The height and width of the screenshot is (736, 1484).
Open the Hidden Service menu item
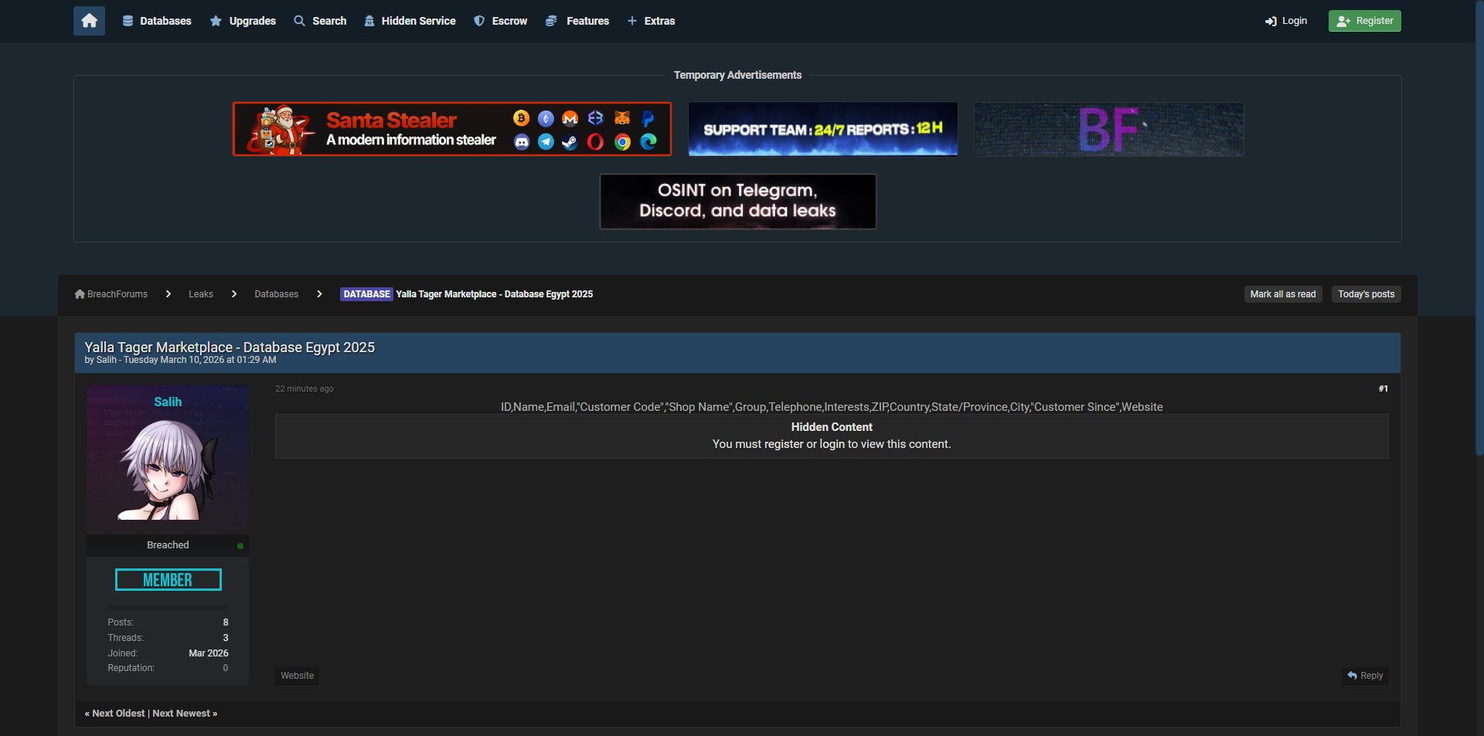click(x=410, y=21)
